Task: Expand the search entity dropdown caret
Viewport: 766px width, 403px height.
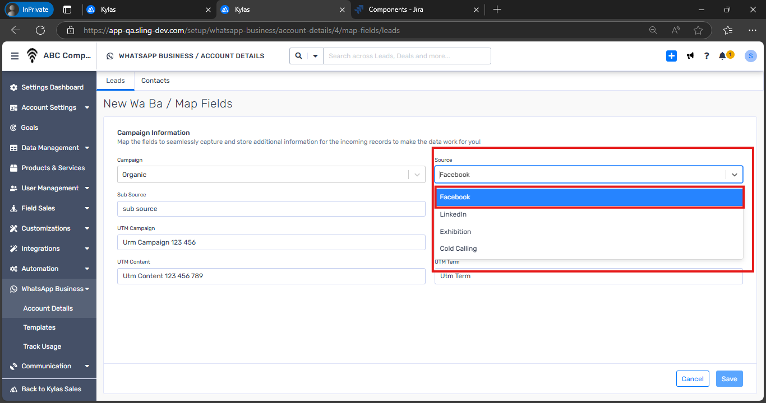Action: click(x=315, y=56)
